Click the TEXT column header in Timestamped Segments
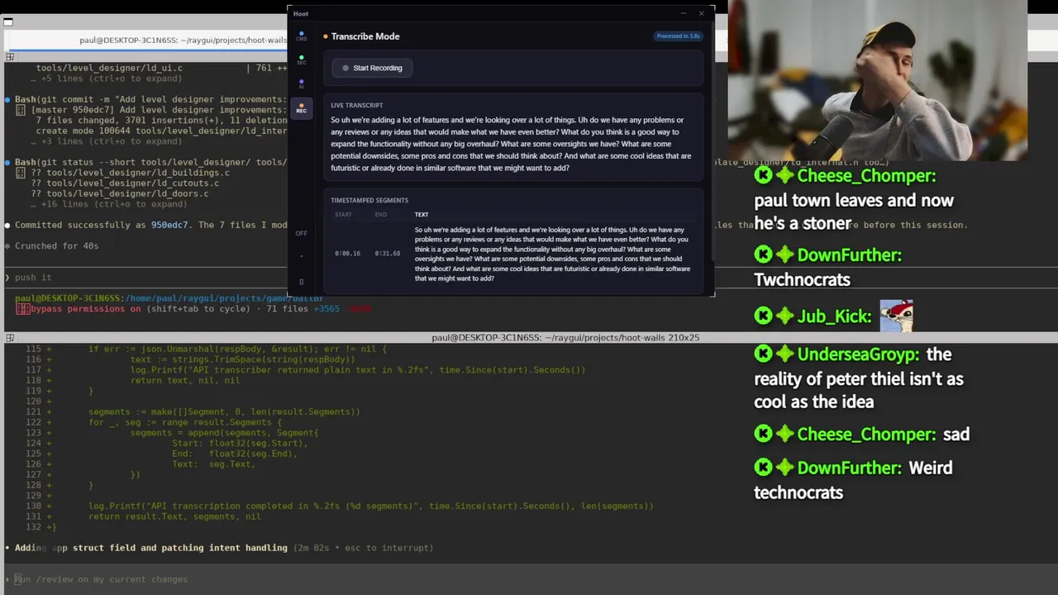 (422, 215)
